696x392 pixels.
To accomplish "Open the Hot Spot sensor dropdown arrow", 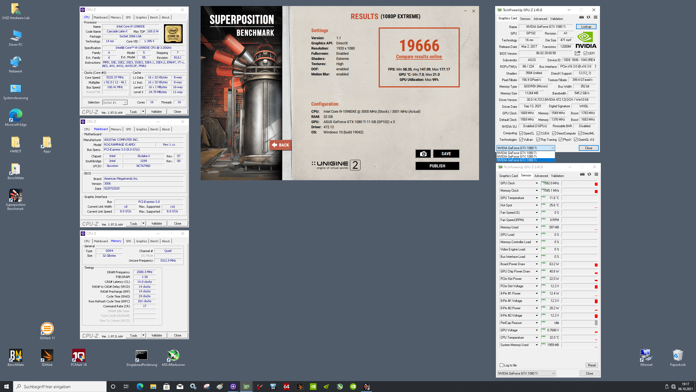I will coord(536,205).
